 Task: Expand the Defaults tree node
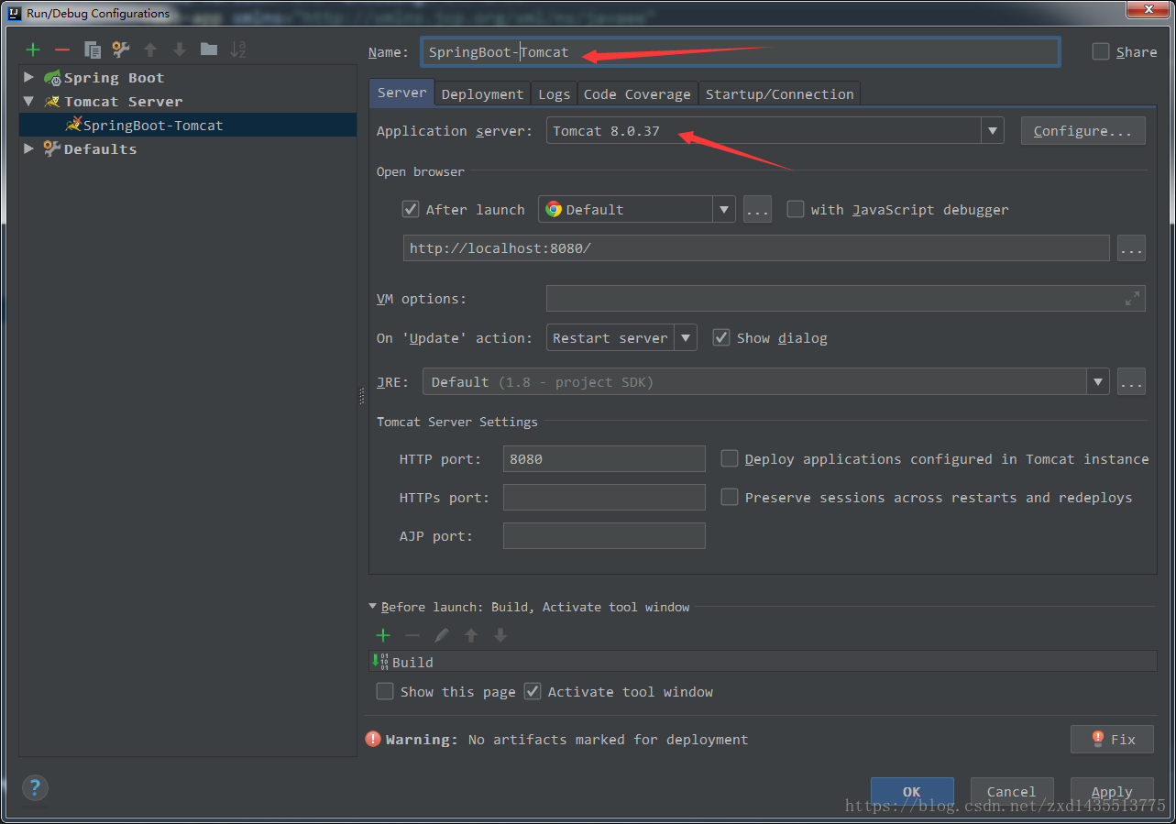click(29, 149)
